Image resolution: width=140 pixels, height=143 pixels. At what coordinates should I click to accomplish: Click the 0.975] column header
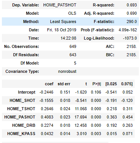tap(127, 84)
